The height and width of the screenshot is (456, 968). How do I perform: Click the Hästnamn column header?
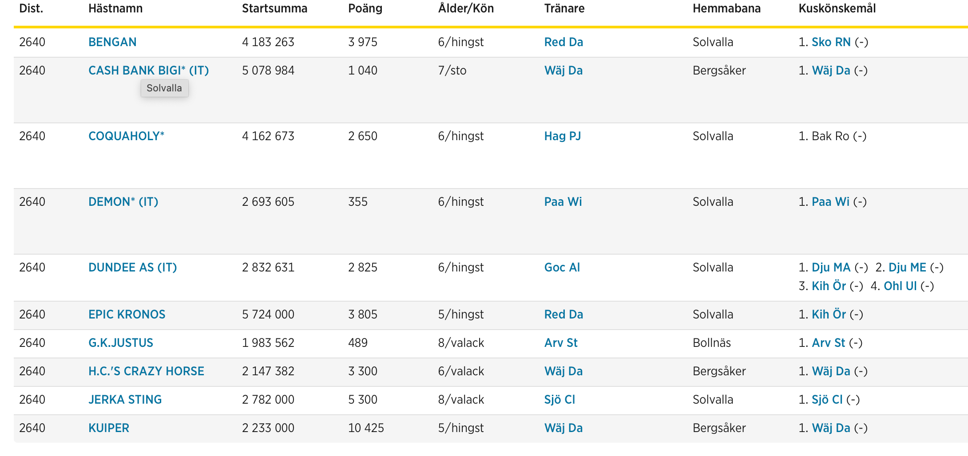pos(115,8)
